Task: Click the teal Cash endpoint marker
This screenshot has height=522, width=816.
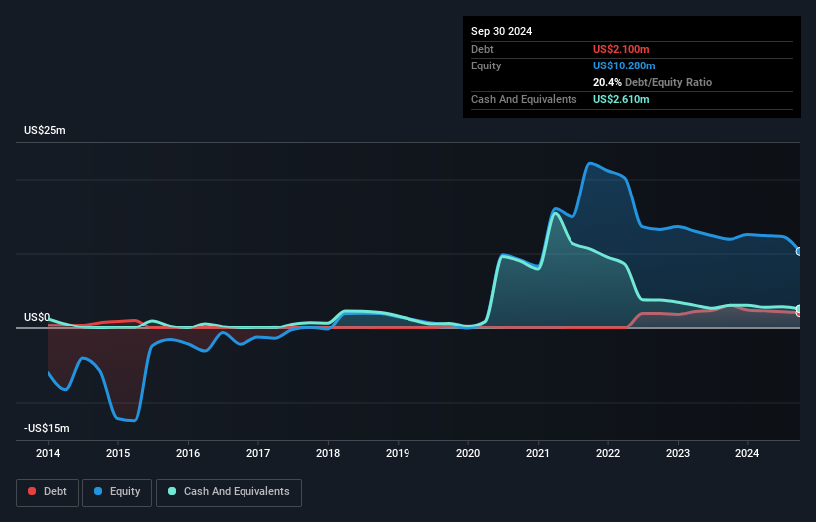Action: pyautogui.click(x=799, y=309)
